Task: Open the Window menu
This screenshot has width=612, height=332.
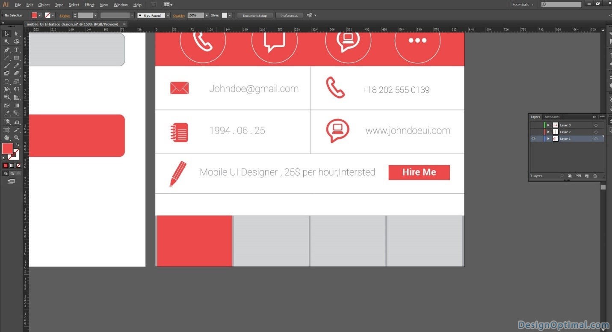Action: [121, 5]
